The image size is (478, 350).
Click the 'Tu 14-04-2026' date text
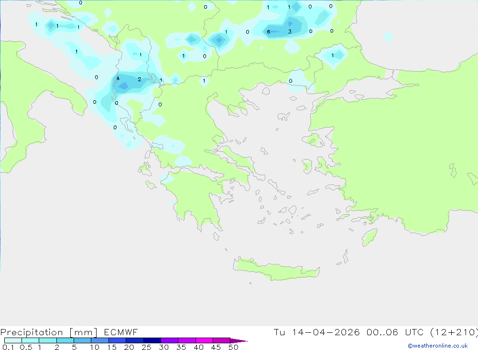(317, 332)
